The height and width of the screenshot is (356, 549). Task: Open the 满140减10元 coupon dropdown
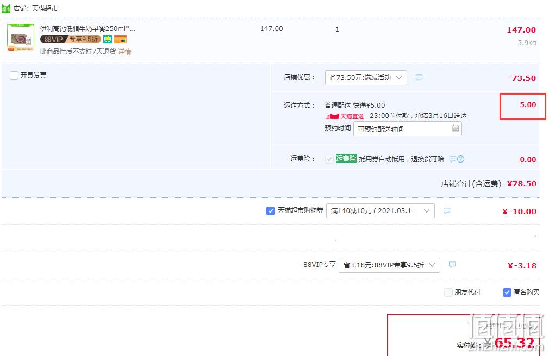(380, 211)
